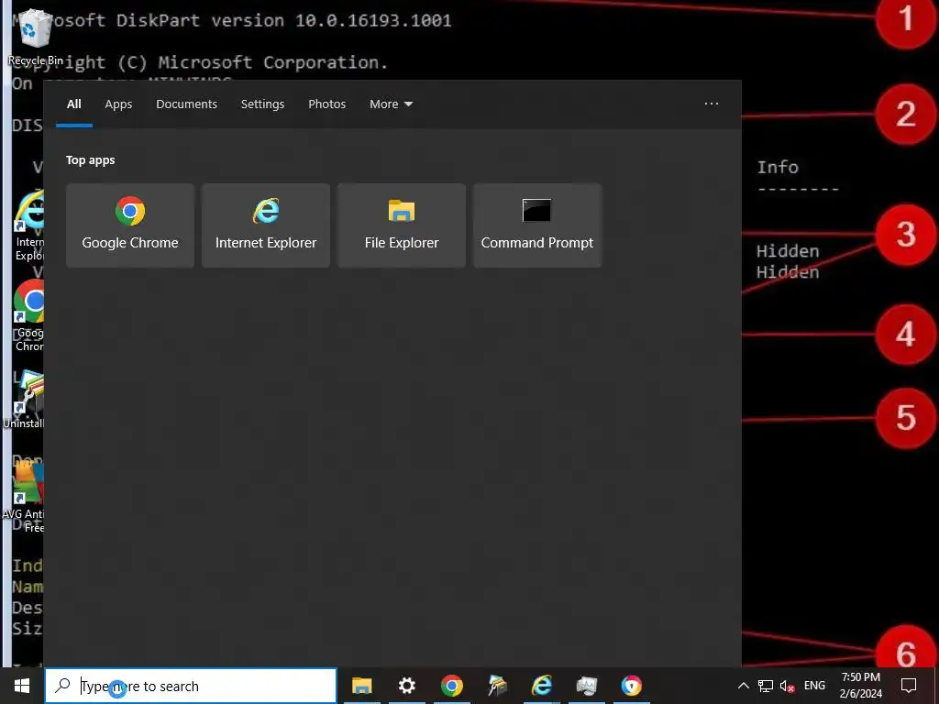939x704 pixels.
Task: Open Settings gear on the taskbar
Action: click(x=407, y=686)
